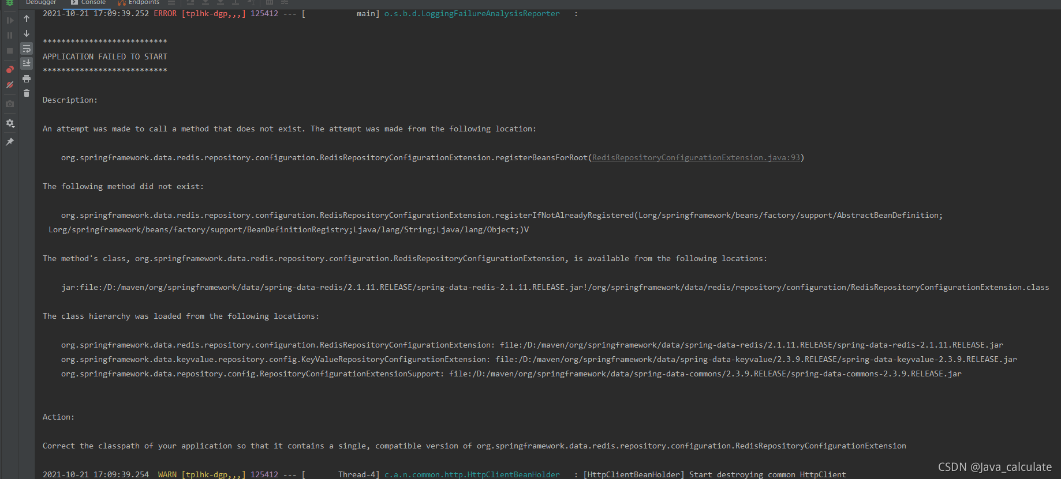Click 'The following method did not exist:' line
The height and width of the screenshot is (479, 1061).
123,186
